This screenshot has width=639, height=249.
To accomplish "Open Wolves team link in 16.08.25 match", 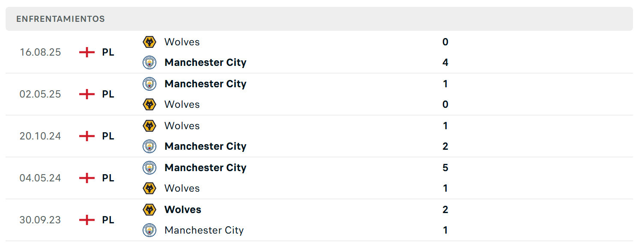I will (182, 42).
